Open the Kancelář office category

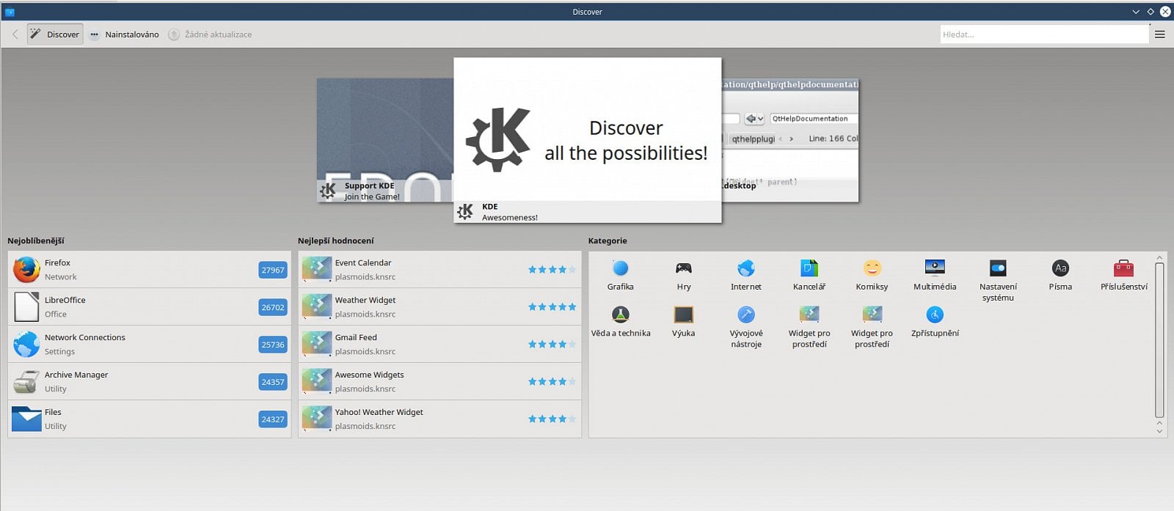click(809, 276)
